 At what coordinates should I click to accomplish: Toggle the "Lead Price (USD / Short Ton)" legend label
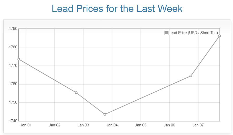pyautogui.click(x=193, y=33)
